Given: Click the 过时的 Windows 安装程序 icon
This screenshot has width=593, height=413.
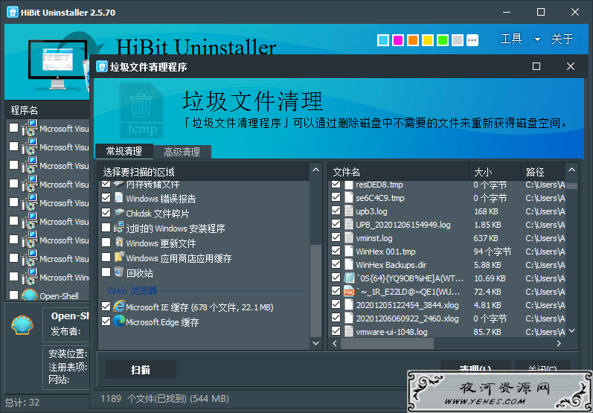Looking at the screenshot, I should pos(119,228).
